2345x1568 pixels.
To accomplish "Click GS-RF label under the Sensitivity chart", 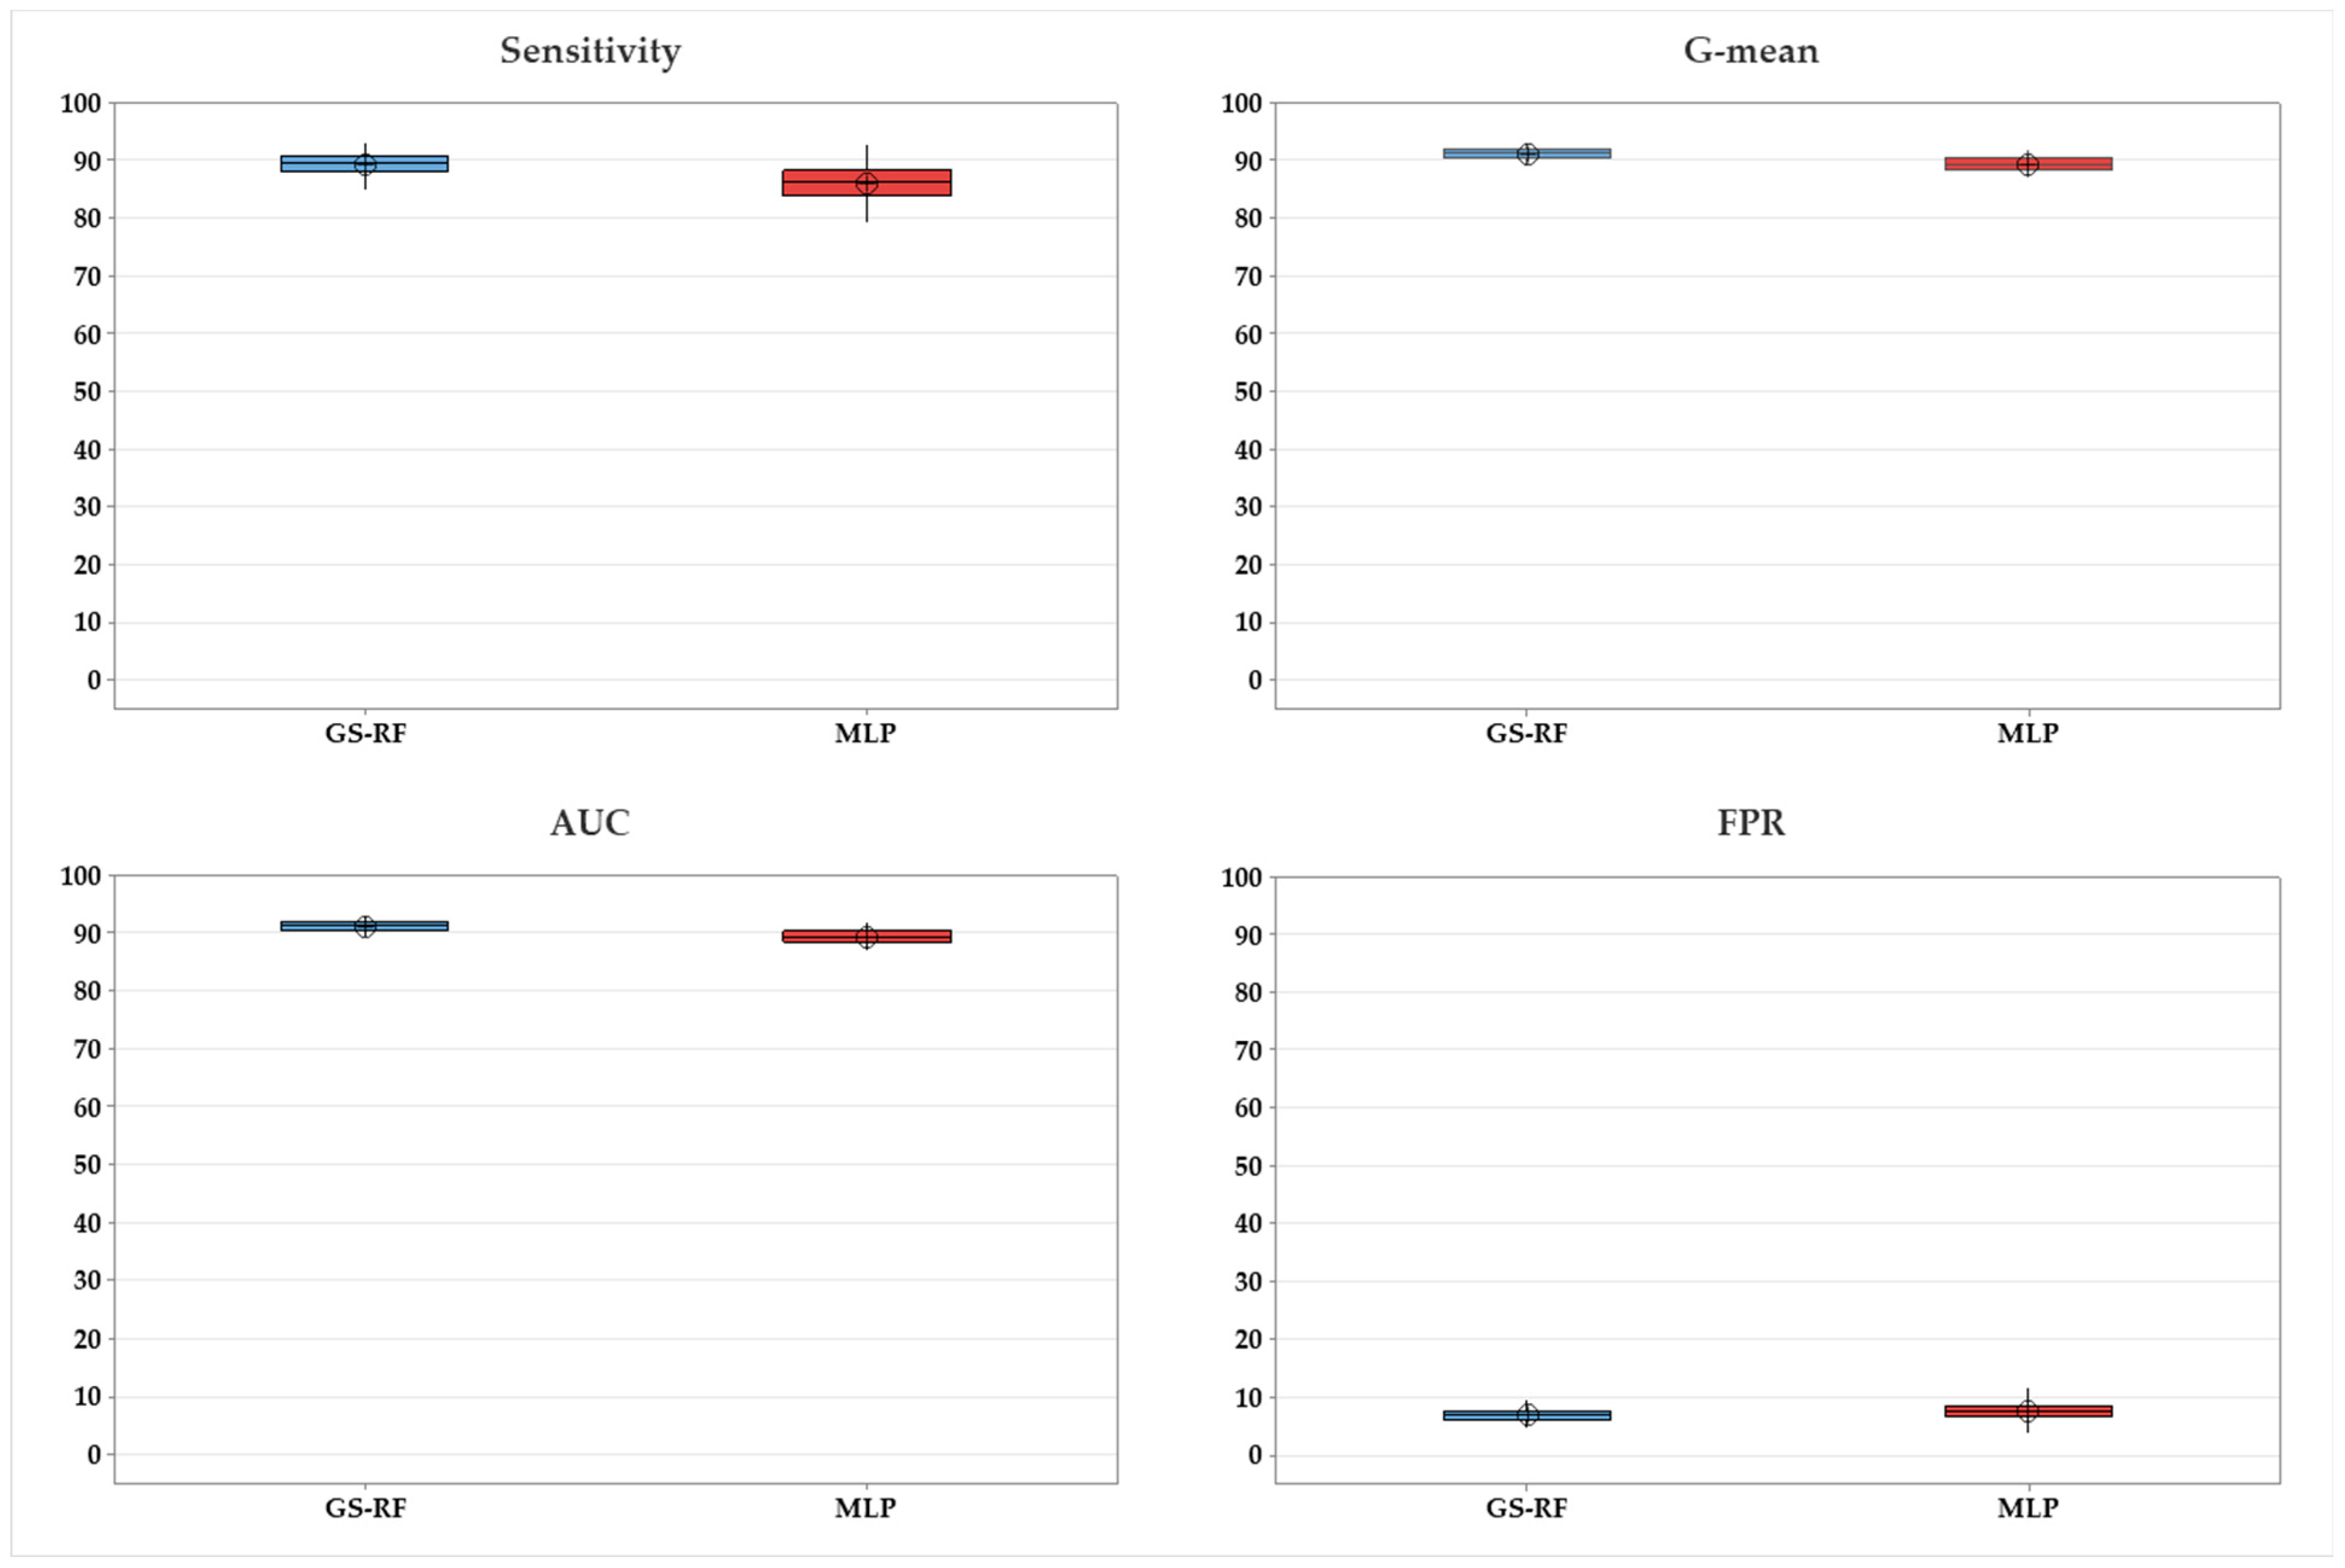I will coord(365,734).
